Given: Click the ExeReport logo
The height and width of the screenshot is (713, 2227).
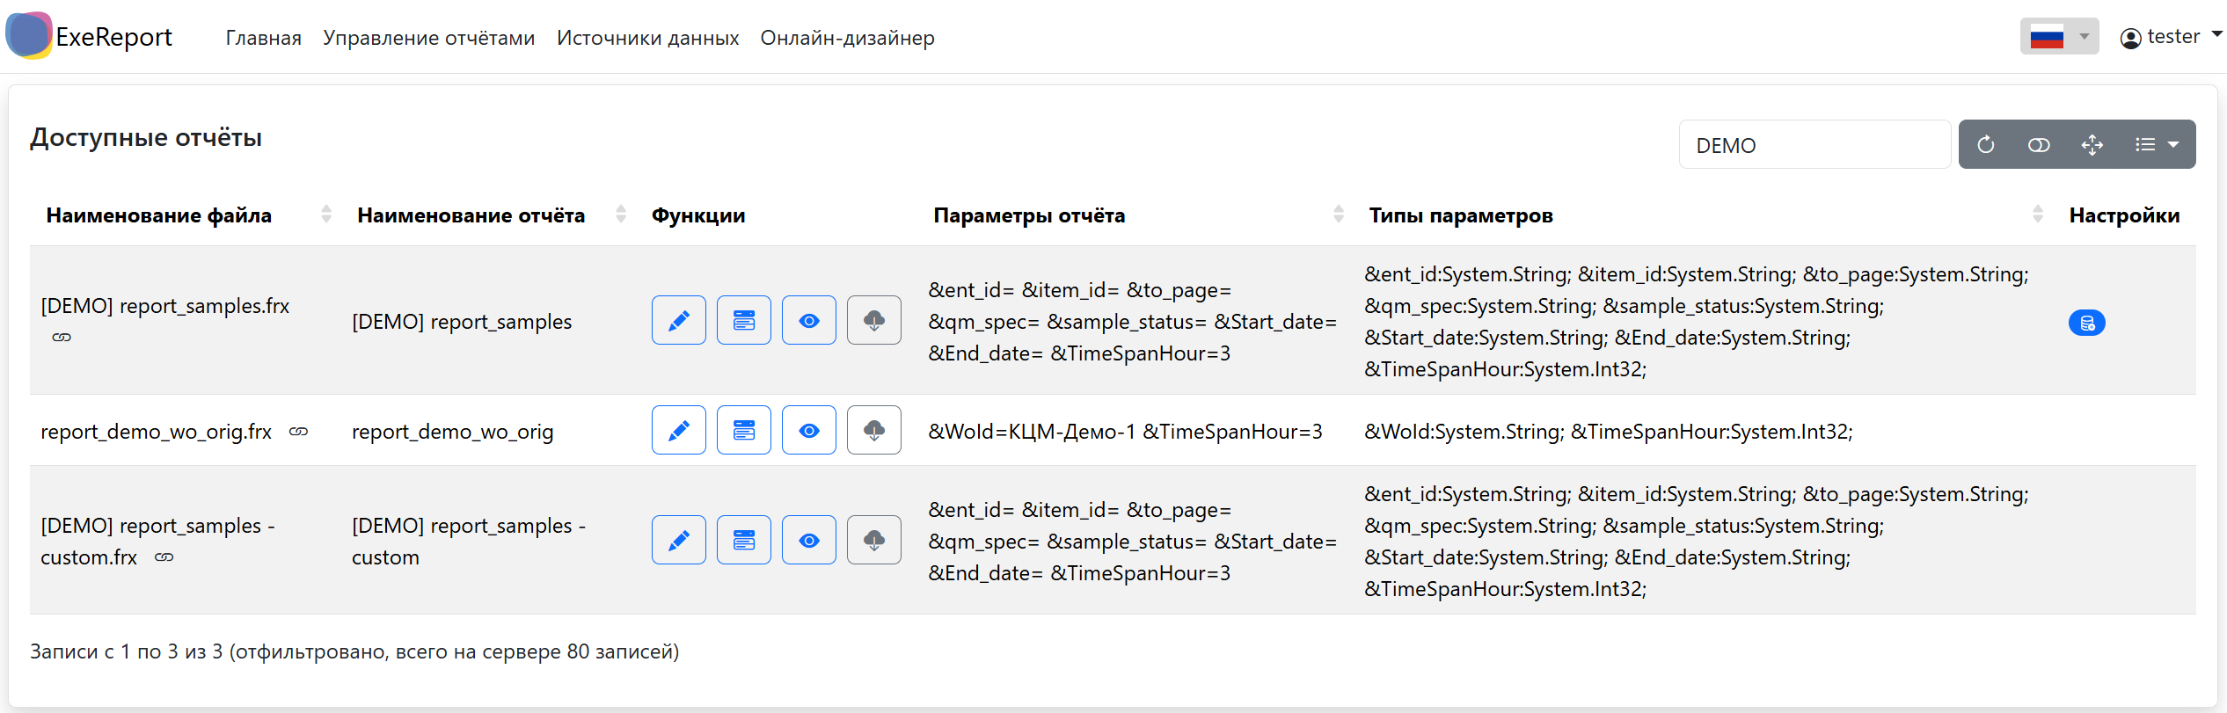Looking at the screenshot, I should [90, 37].
